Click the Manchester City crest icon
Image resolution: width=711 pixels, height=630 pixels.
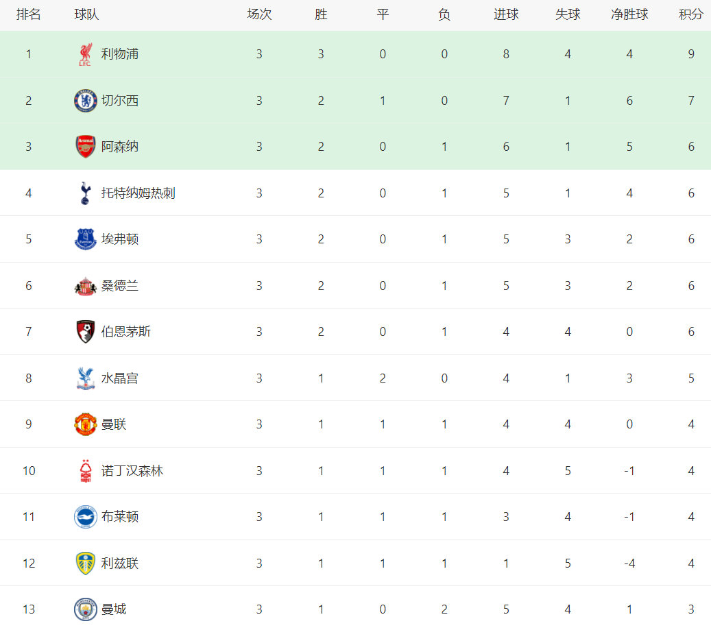[85, 609]
